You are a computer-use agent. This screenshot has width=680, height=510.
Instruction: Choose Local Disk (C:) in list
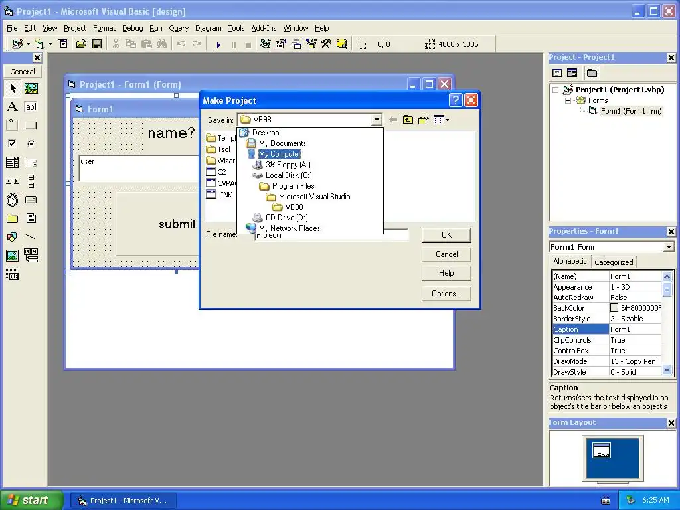pyautogui.click(x=288, y=175)
